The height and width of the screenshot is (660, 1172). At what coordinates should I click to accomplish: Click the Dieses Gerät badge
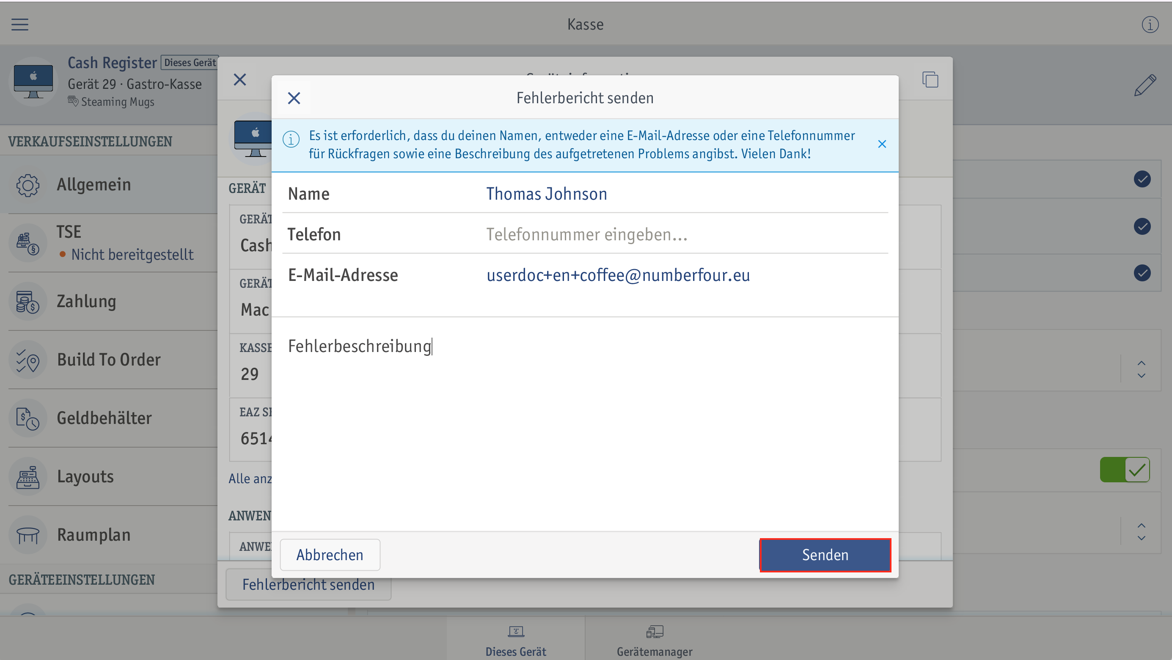[x=190, y=63]
